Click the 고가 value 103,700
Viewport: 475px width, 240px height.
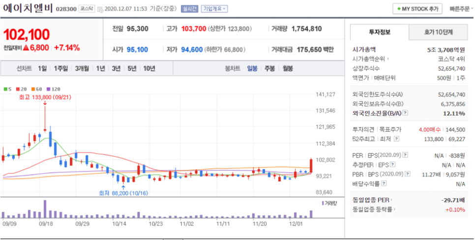194,29
